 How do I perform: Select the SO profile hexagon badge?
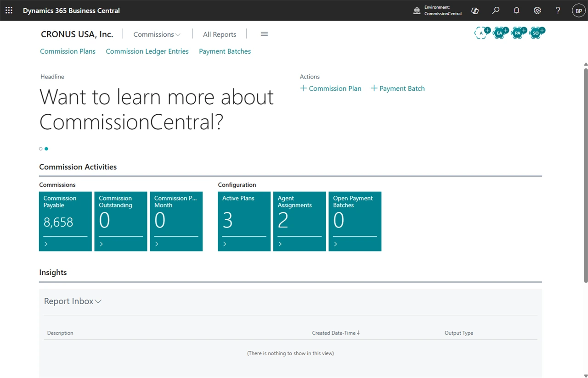coord(537,33)
